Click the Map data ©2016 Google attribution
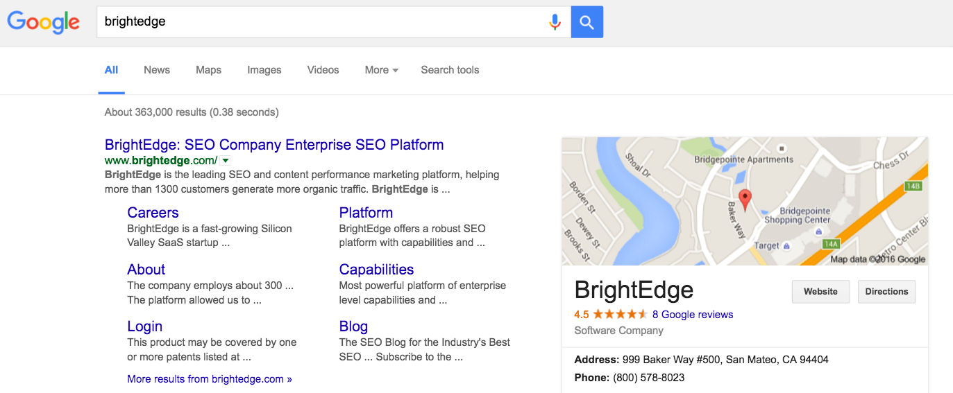Viewport: 953px width, 393px height. pos(878,259)
